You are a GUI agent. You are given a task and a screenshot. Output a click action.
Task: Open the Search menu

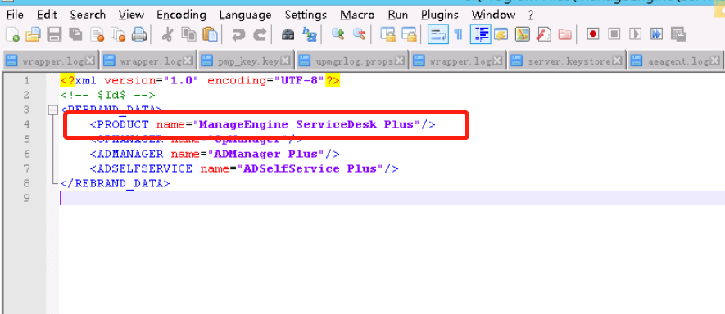(x=88, y=15)
